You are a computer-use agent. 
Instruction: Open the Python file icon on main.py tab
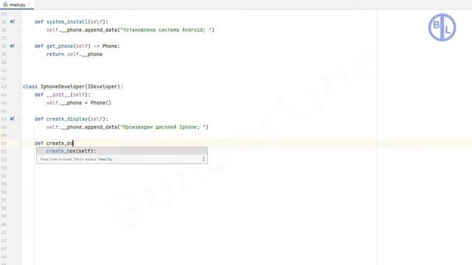tap(5, 4)
